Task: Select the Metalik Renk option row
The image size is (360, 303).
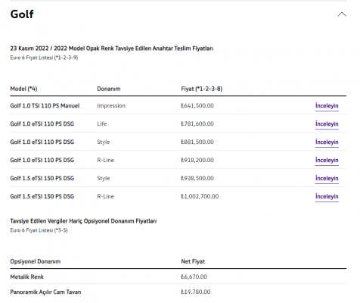Action: coord(178,276)
